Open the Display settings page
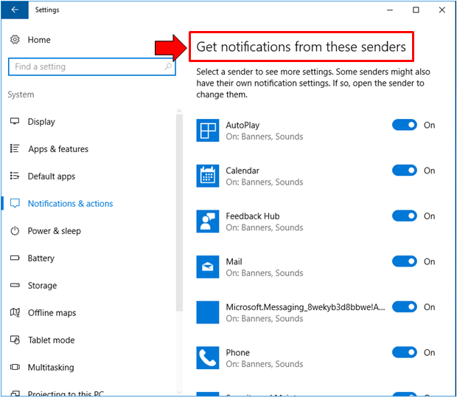The image size is (457, 398). [x=41, y=122]
